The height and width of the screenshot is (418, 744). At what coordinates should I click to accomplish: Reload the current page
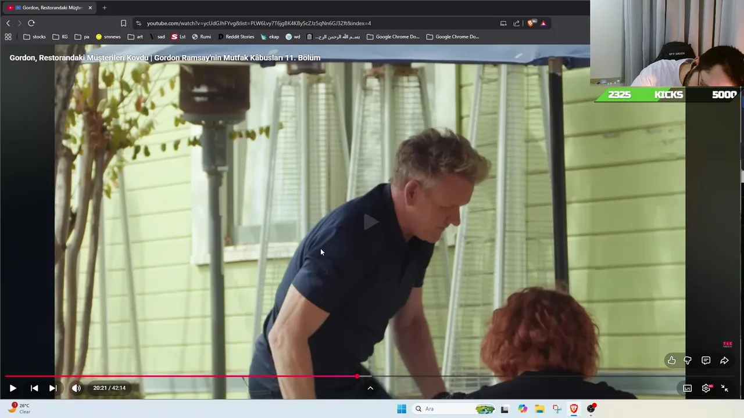[x=31, y=23]
